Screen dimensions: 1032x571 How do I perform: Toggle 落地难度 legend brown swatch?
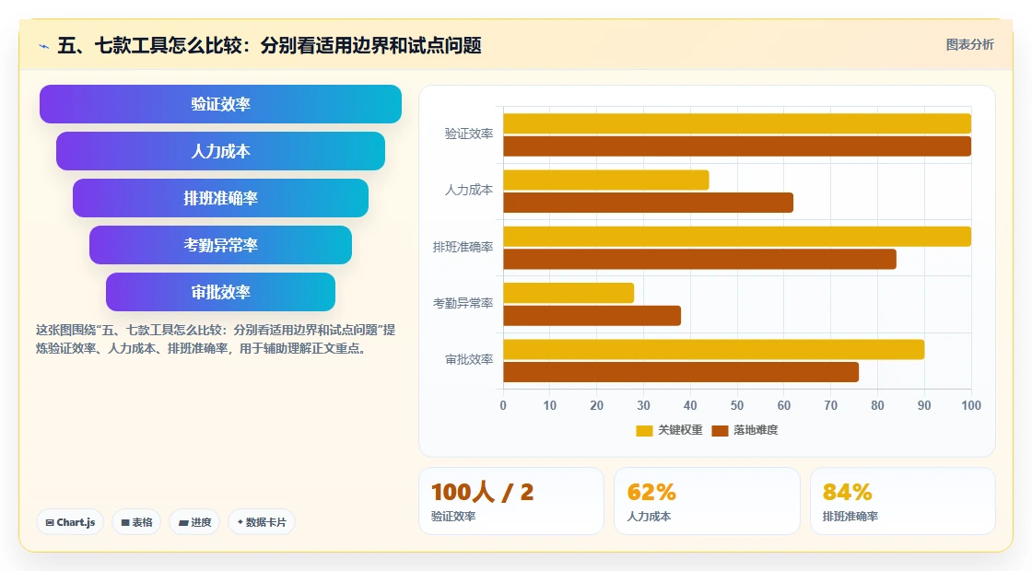click(x=720, y=430)
